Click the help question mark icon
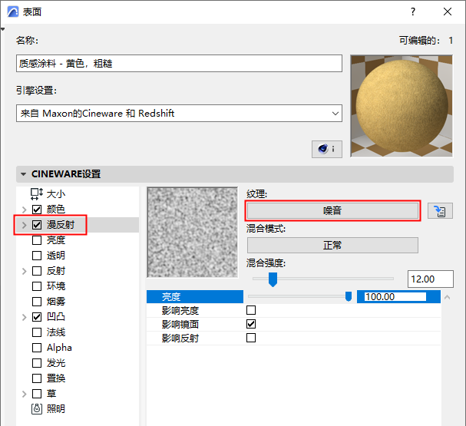Image resolution: width=466 pixels, height=426 pixels. point(413,12)
